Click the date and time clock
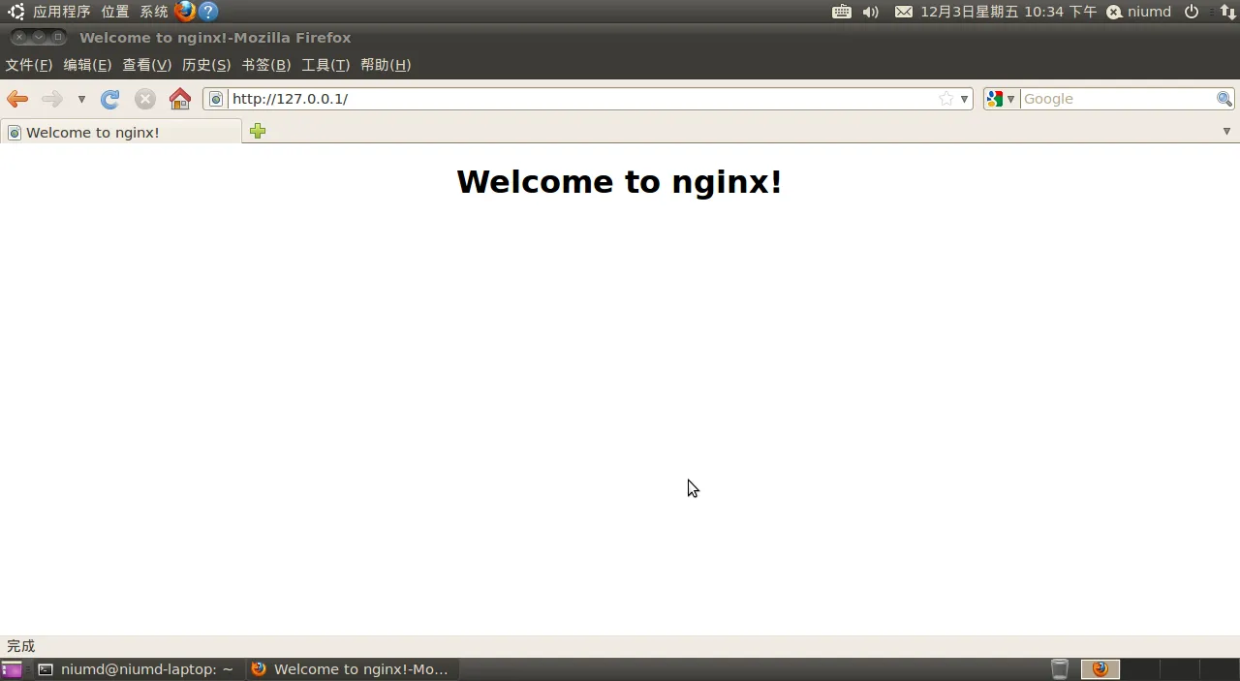This screenshot has height=681, width=1240. [1008, 12]
